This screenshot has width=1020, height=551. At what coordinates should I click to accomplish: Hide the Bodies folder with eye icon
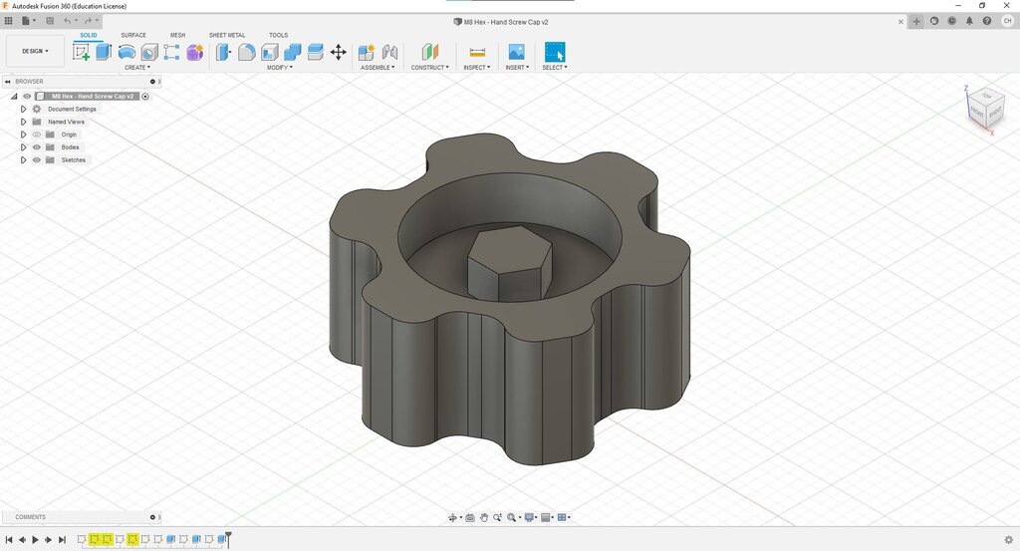[x=37, y=147]
